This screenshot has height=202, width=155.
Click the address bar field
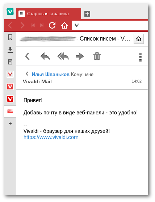coord(110,25)
